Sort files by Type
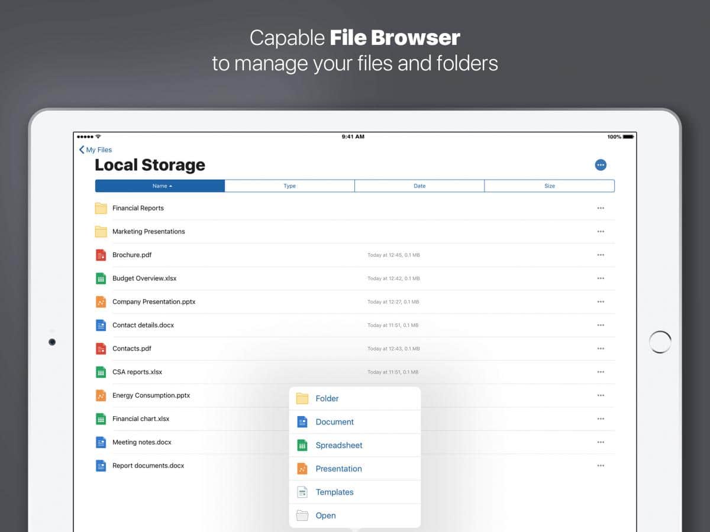 point(289,186)
